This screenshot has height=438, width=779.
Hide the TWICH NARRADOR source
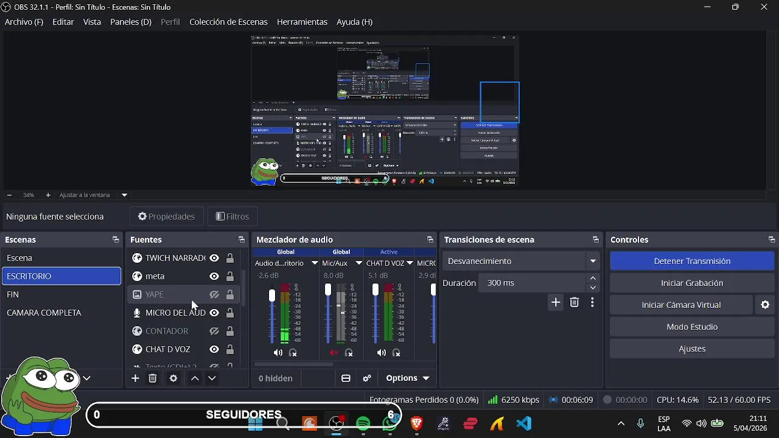(214, 258)
